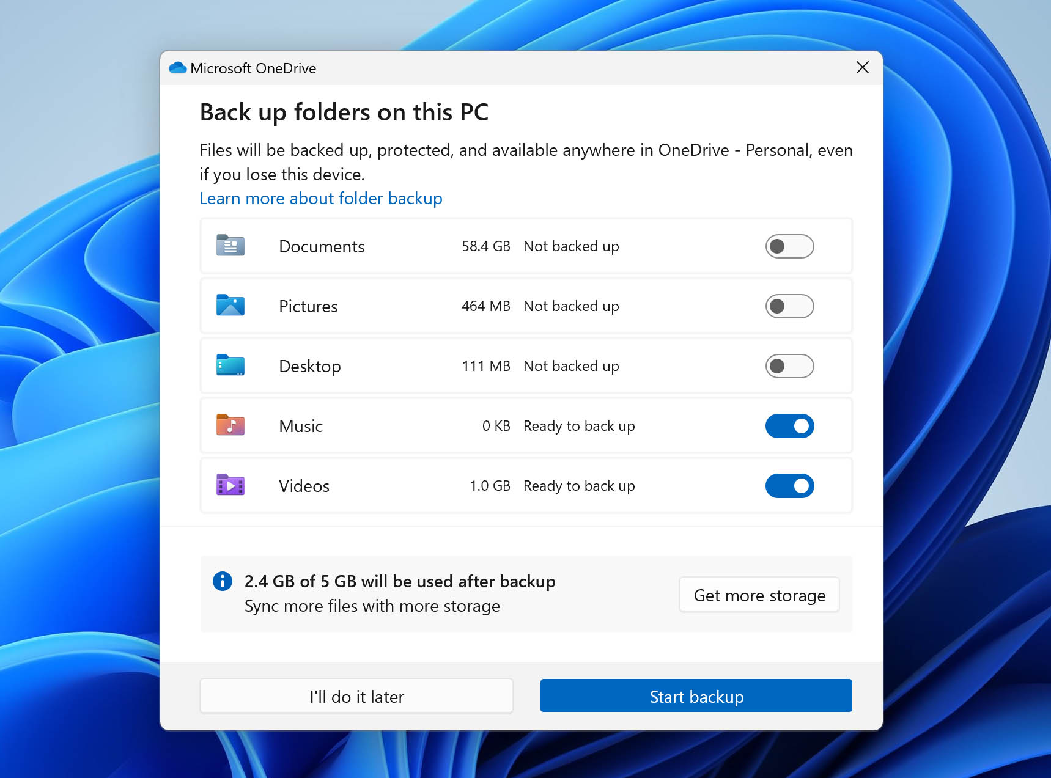
Task: Turn on the Pictures backup switch
Action: pyautogui.click(x=789, y=306)
